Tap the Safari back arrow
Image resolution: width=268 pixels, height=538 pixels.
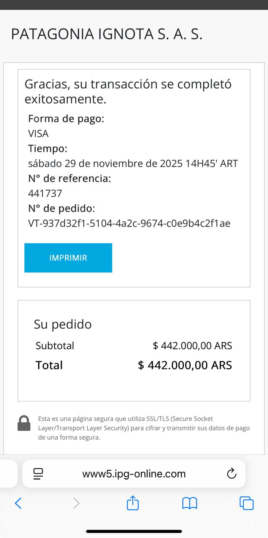pos(18,503)
